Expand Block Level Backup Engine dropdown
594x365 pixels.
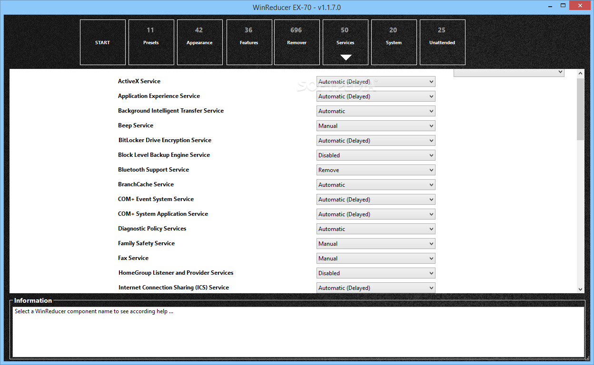376,155
